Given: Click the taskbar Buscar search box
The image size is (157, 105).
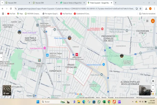Looking at the screenshot, I should tap(53, 102).
